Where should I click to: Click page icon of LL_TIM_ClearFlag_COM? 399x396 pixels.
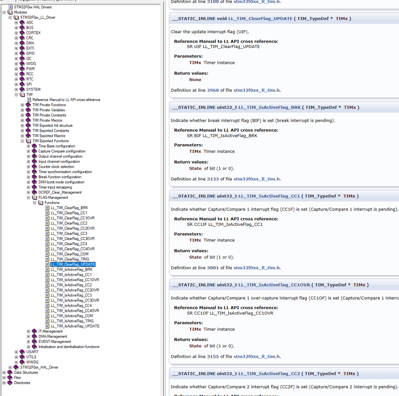pos(48,254)
